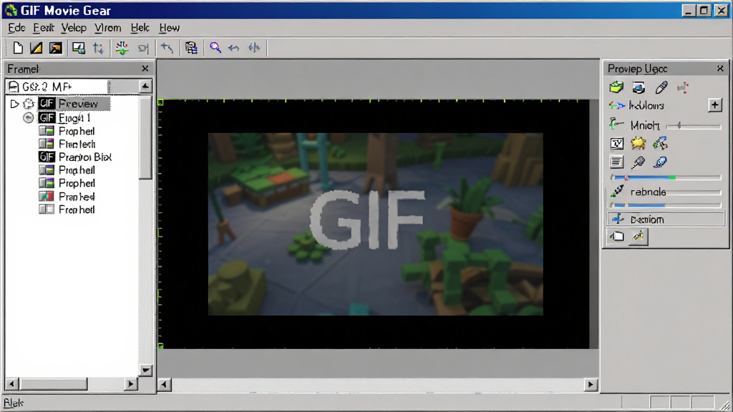Viewport: 733px width, 412px height.
Task: Click the green and red crosshair toolbar icon
Action: click(x=122, y=48)
